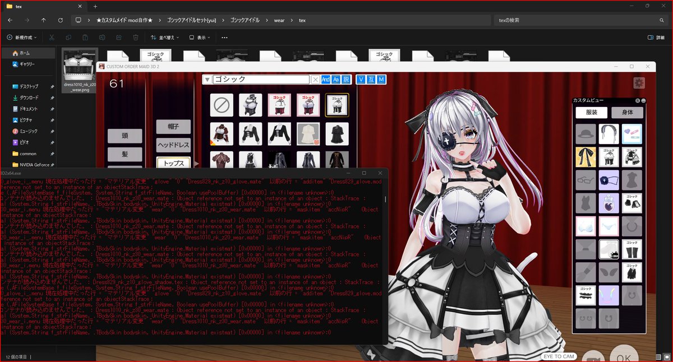
Task: Select the swimsuit silhouette slot
Action: tap(586, 203)
